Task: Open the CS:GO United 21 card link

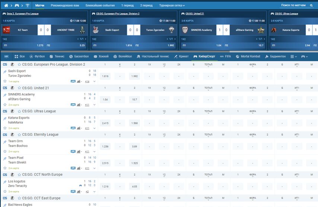Action: click(195, 13)
